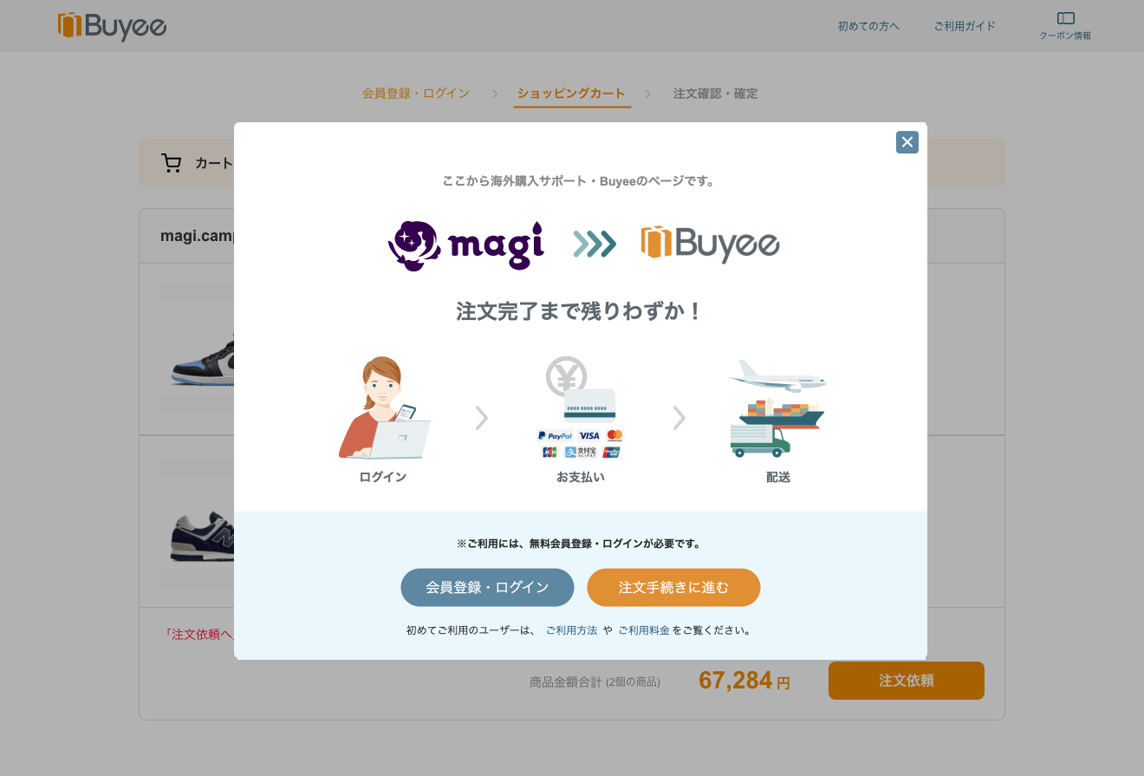Close the modal with the X button
1144x776 pixels.
pos(907,142)
